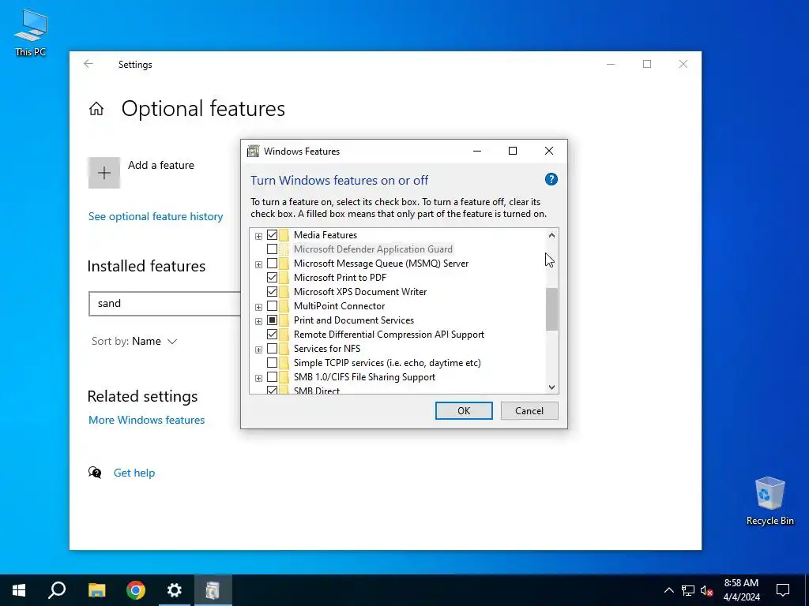Open the Windows Start menu
The image size is (809, 606).
(19, 590)
